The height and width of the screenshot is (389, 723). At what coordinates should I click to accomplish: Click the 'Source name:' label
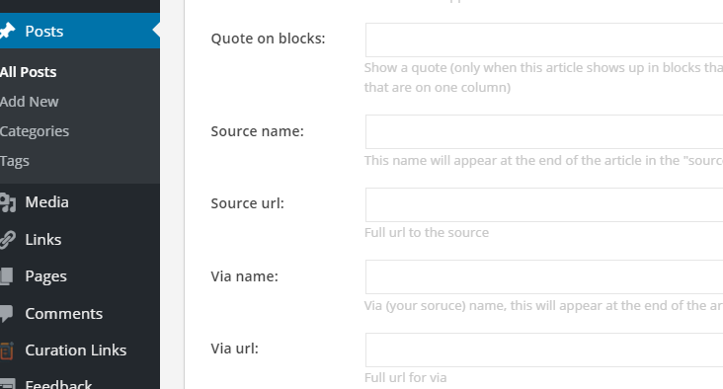(257, 131)
